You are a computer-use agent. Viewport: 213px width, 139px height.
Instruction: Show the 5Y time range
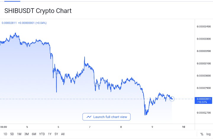[56, 134]
